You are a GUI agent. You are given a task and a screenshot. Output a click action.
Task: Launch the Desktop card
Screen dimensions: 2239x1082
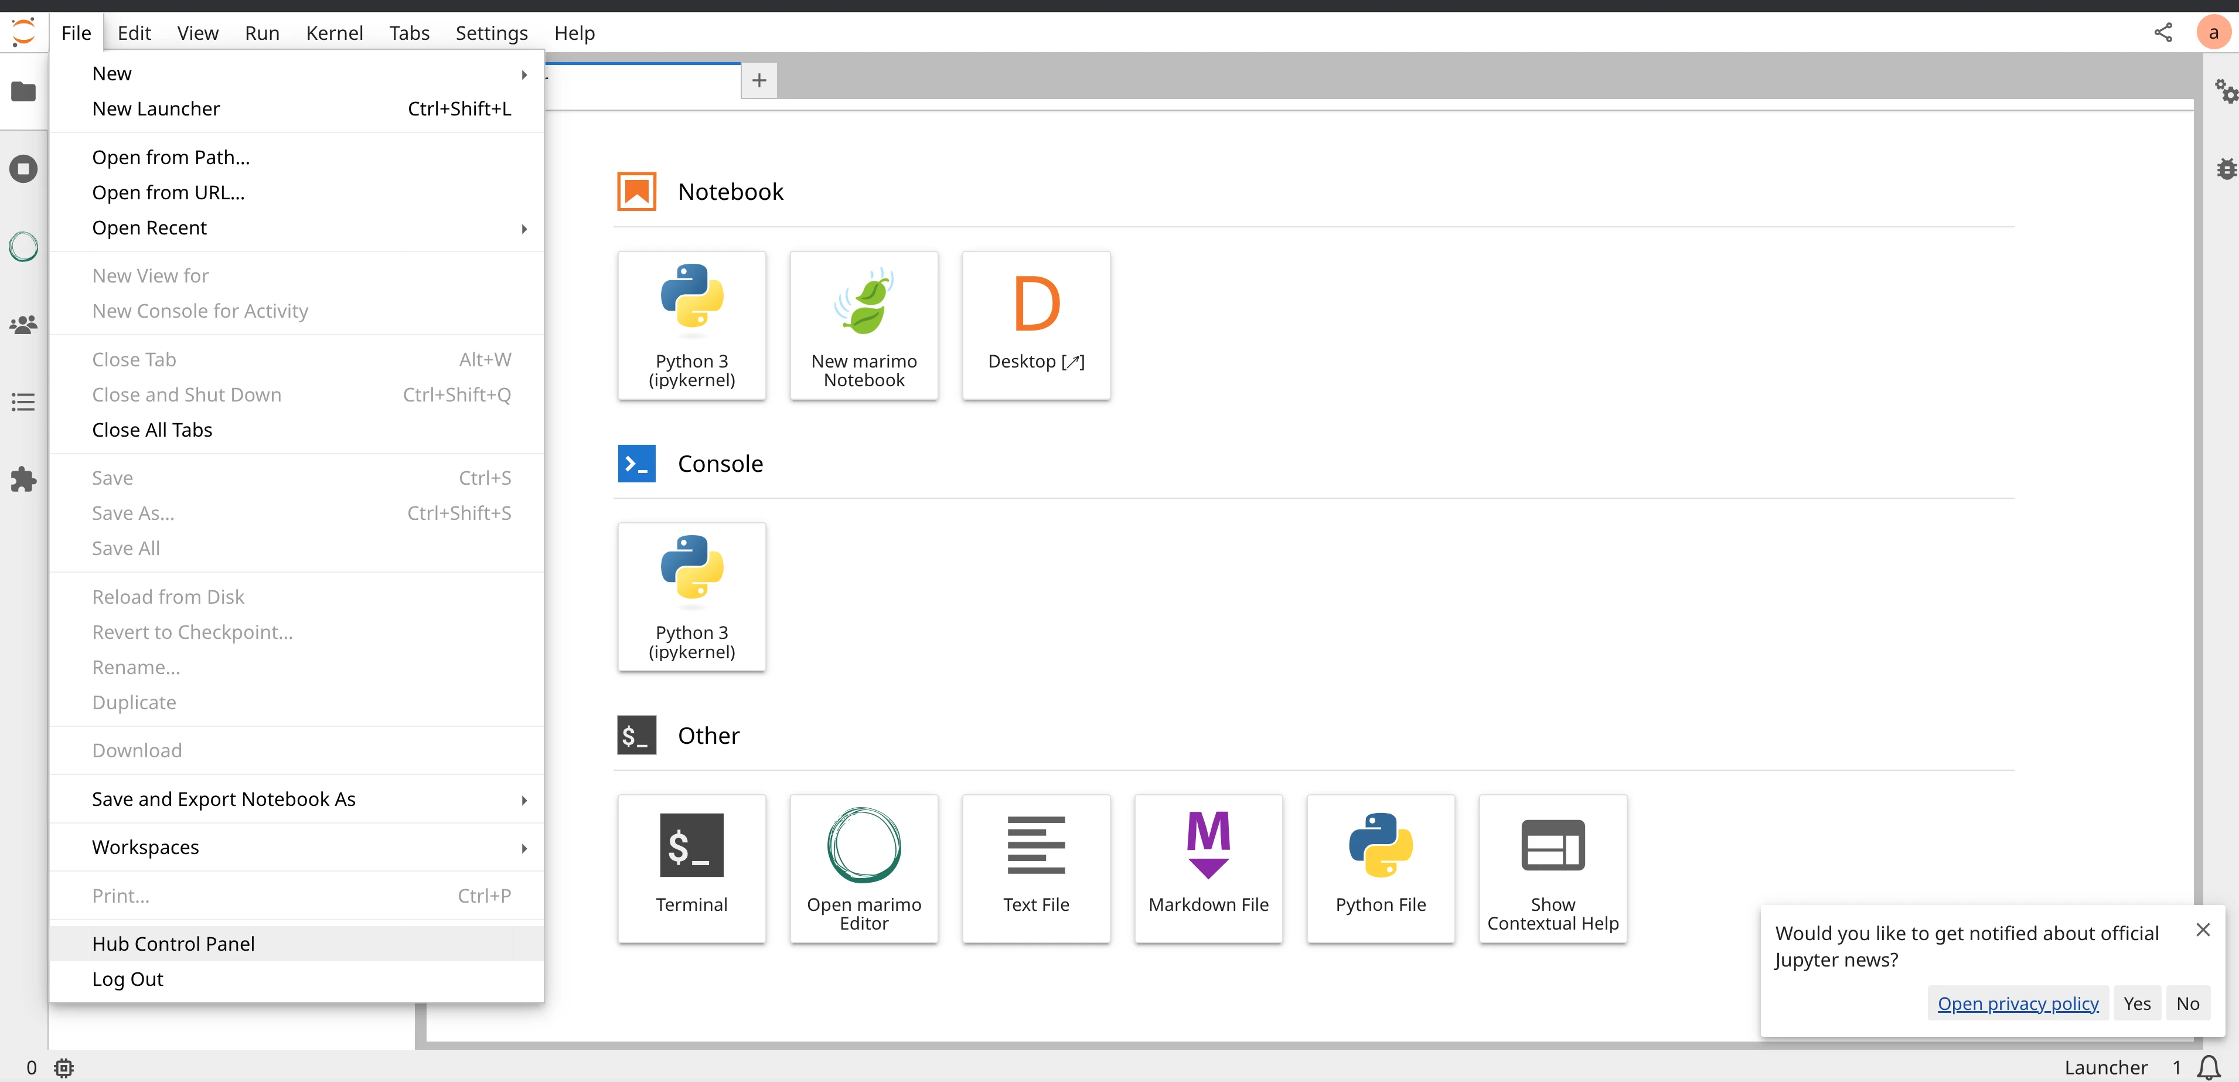tap(1036, 326)
